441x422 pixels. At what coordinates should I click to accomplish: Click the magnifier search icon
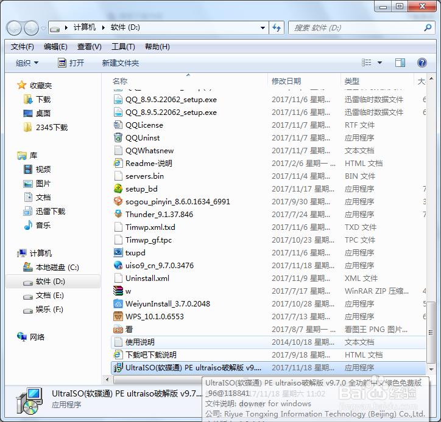[x=428, y=27]
